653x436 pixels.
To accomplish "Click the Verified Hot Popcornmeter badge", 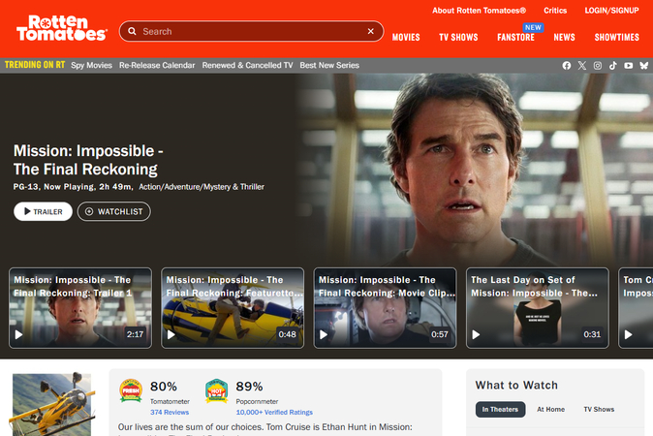I will (217, 390).
